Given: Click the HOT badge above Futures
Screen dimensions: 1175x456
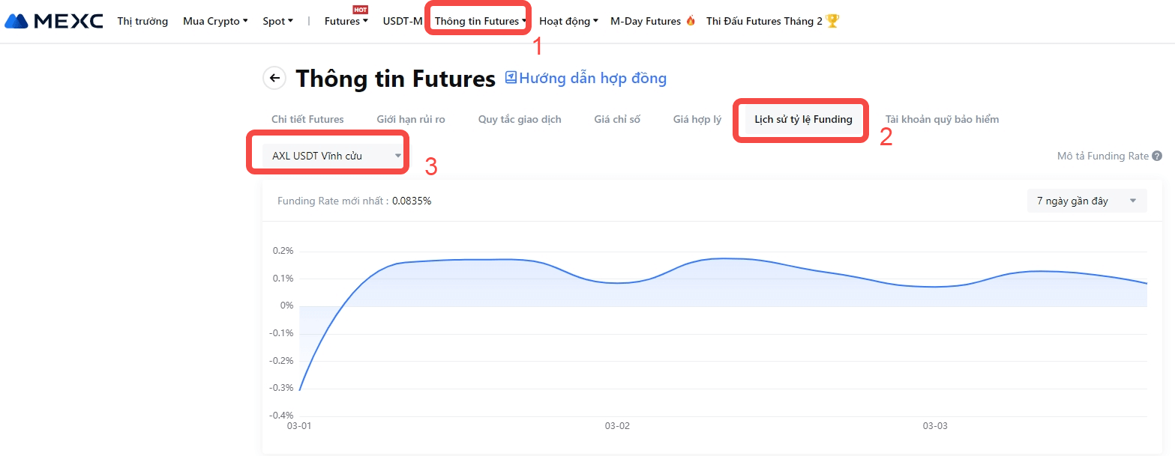Looking at the screenshot, I should point(360,10).
